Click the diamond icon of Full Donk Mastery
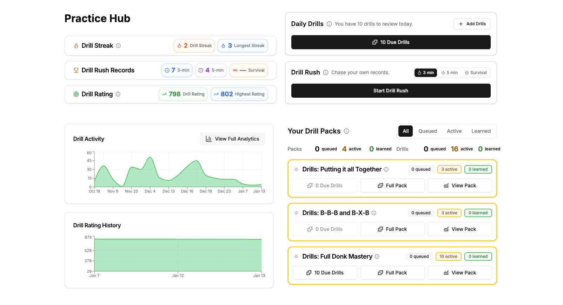563x305 pixels. tap(296, 257)
